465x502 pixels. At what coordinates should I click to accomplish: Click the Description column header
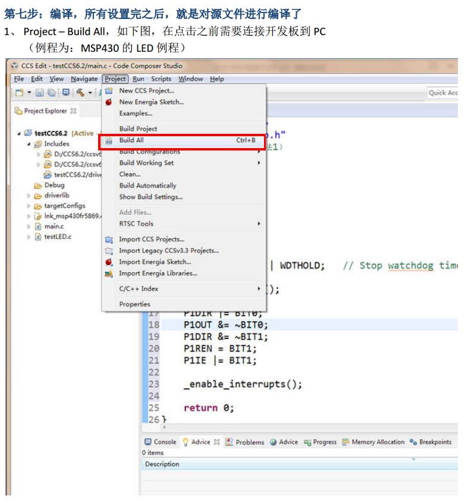click(300, 464)
